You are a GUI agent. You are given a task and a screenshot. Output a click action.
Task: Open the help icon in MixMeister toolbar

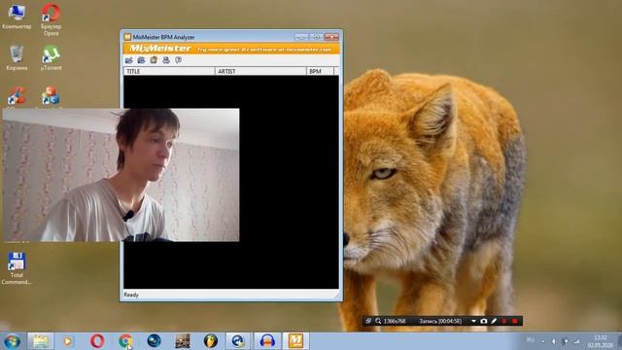(179, 60)
